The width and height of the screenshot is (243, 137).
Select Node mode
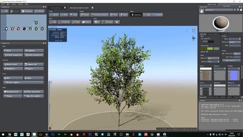click(x=147, y=15)
